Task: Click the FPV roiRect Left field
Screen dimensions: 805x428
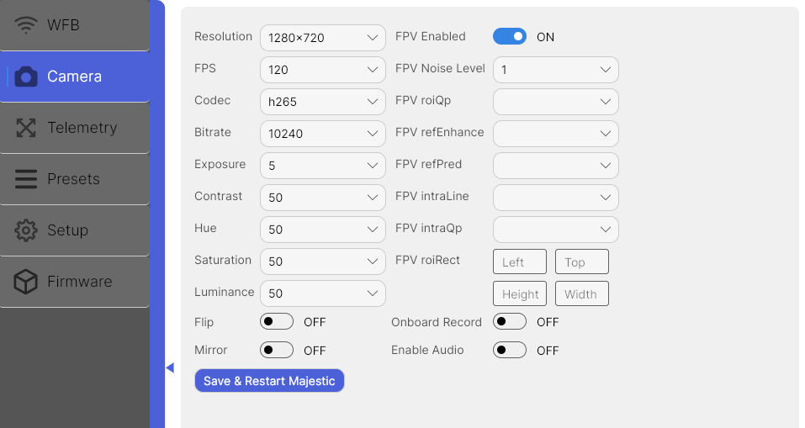Action: click(520, 262)
